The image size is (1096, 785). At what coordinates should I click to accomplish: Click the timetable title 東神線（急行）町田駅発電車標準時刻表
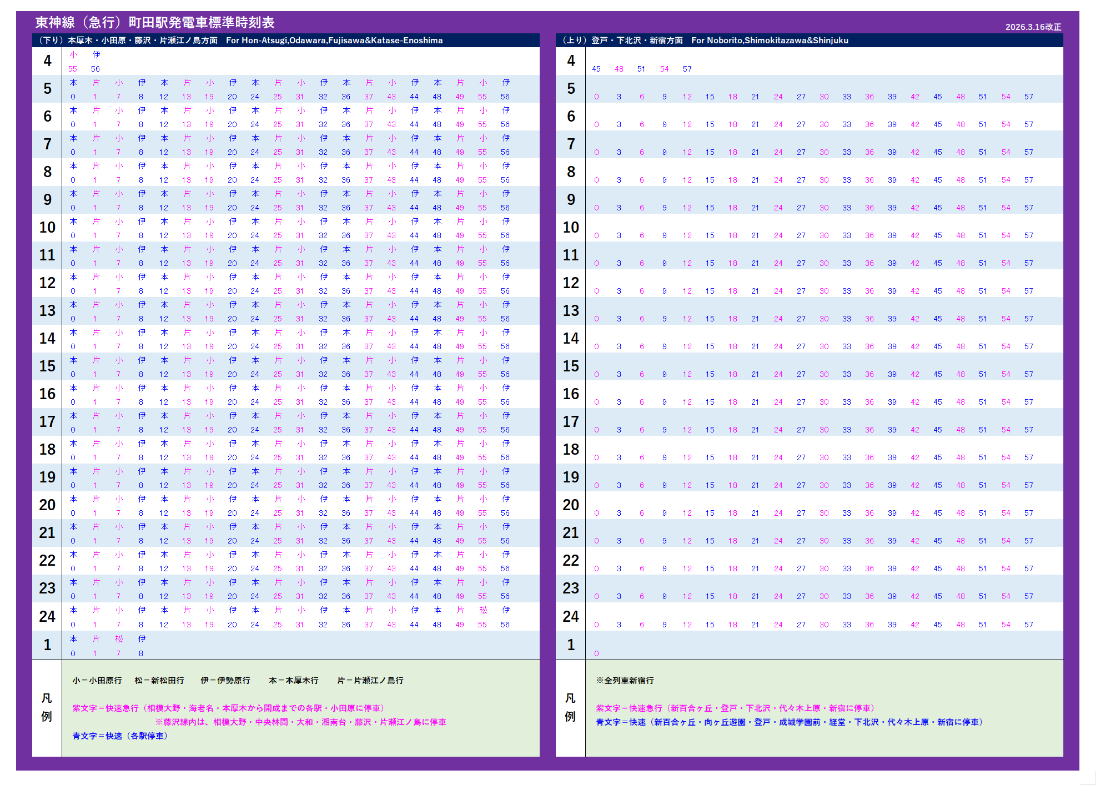[155, 23]
